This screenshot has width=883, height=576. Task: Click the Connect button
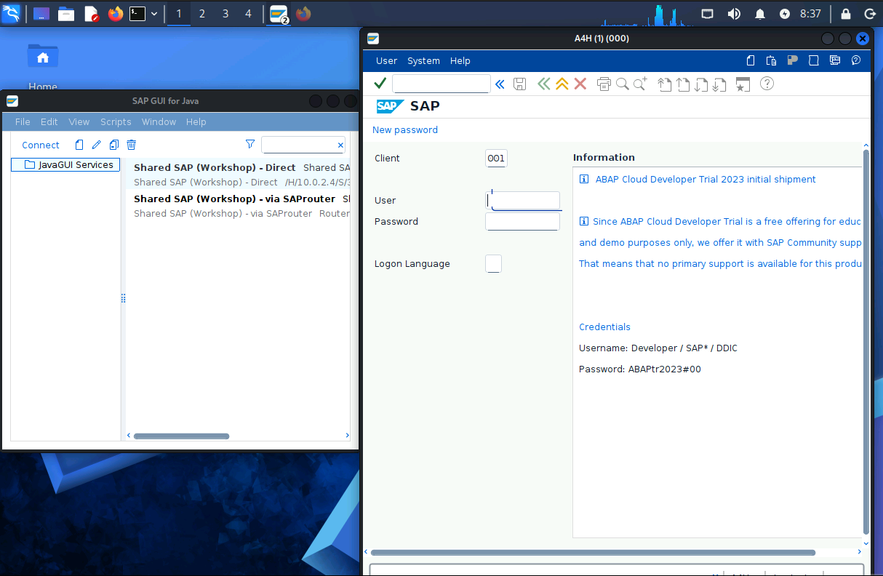tap(41, 145)
